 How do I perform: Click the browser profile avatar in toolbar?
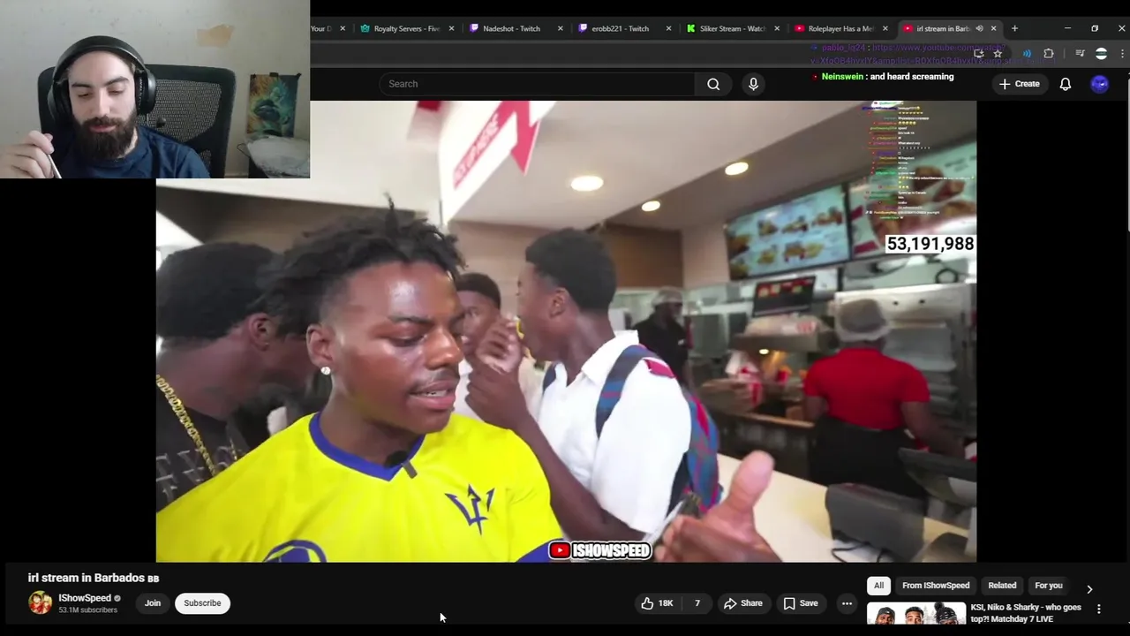point(1101,54)
